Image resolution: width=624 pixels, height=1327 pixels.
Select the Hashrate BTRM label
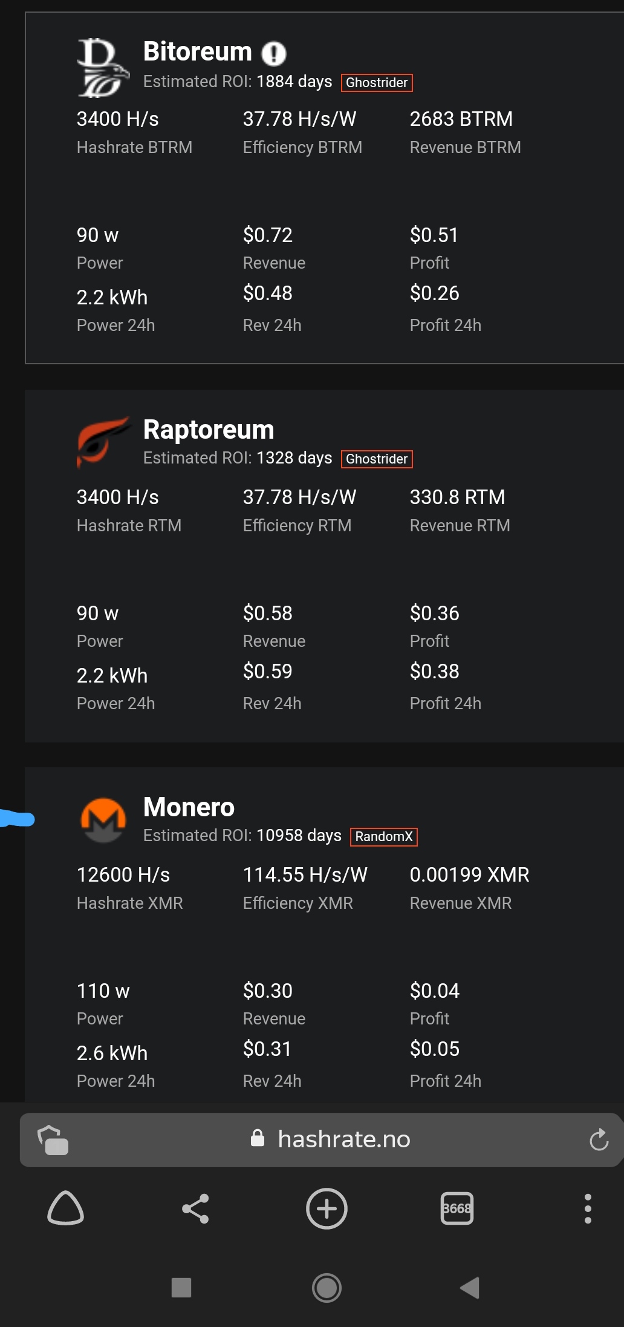click(134, 148)
